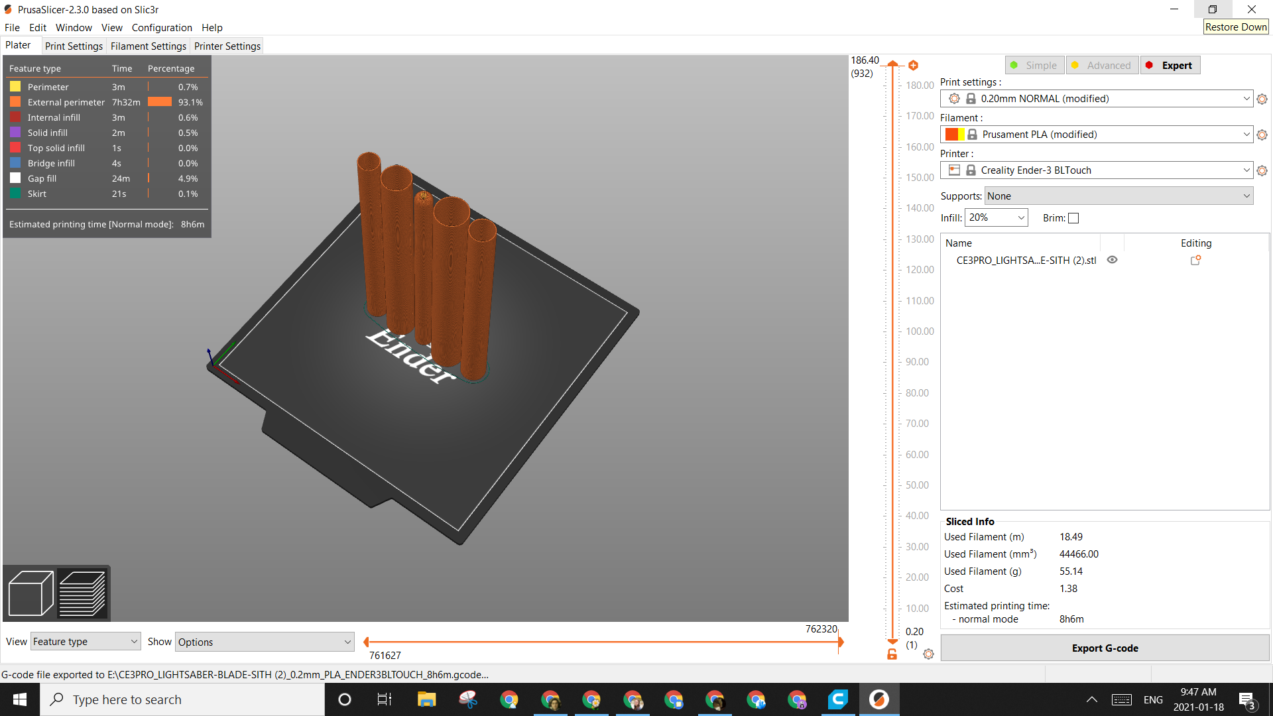Viewport: 1273px width, 716px height.
Task: Select the CE3PRO_LIGHTSA...E-SITH (2).stl object row
Action: point(1104,261)
